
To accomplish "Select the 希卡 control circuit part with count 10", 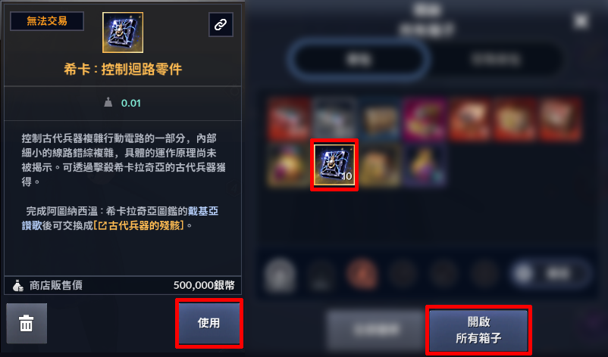I will 334,165.
